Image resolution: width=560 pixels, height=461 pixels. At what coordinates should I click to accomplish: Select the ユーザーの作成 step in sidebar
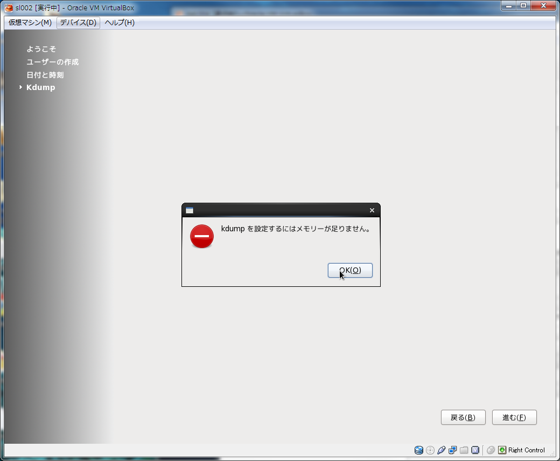(x=53, y=62)
